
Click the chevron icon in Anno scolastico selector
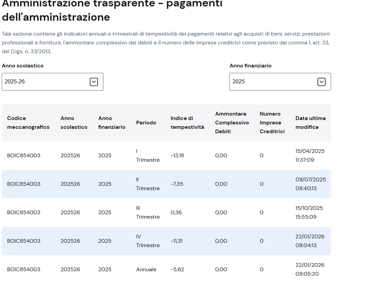tap(94, 82)
